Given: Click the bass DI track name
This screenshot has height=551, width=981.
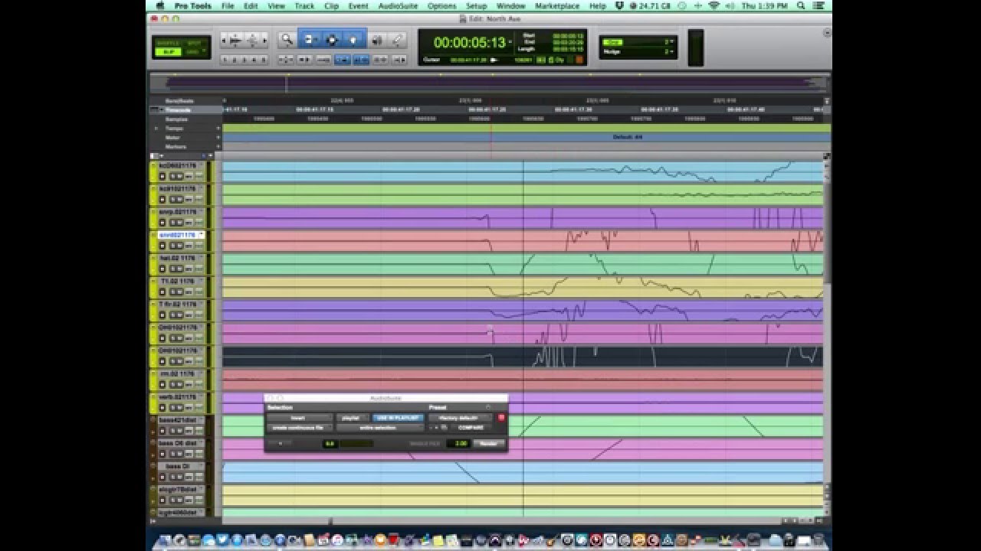Looking at the screenshot, I should point(177,466).
